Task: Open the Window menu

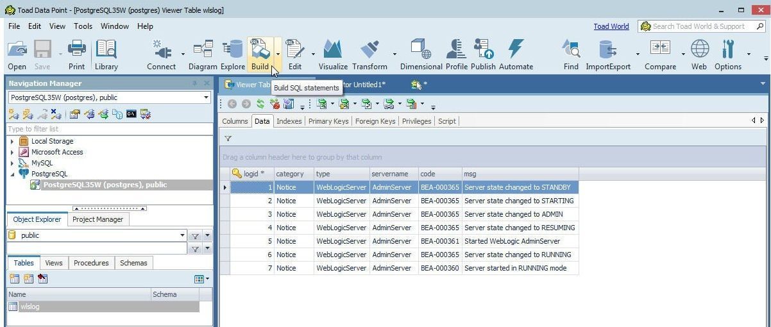Action: coord(115,26)
